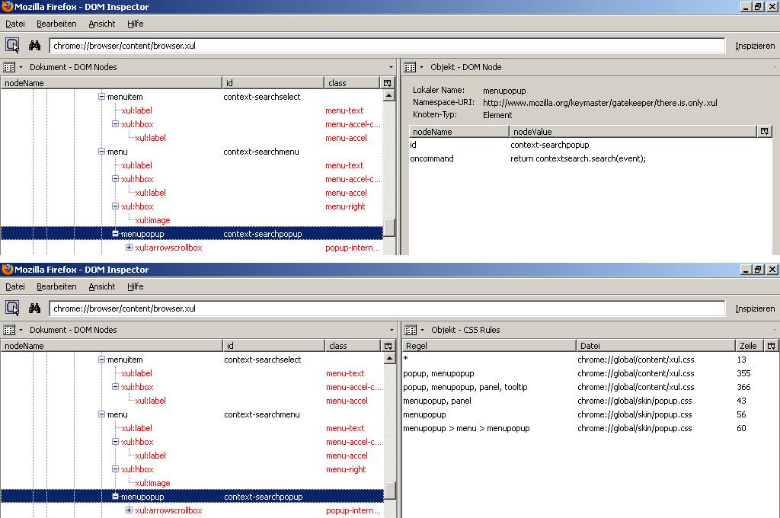780x518 pixels.
Task: Collapse the context-searchselect menuitem in top window
Action: pyautogui.click(x=101, y=97)
